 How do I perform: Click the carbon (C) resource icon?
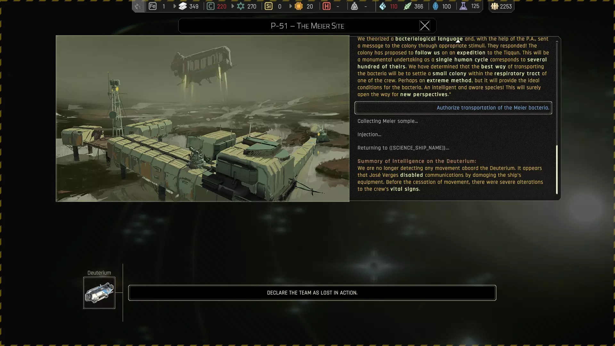click(210, 6)
